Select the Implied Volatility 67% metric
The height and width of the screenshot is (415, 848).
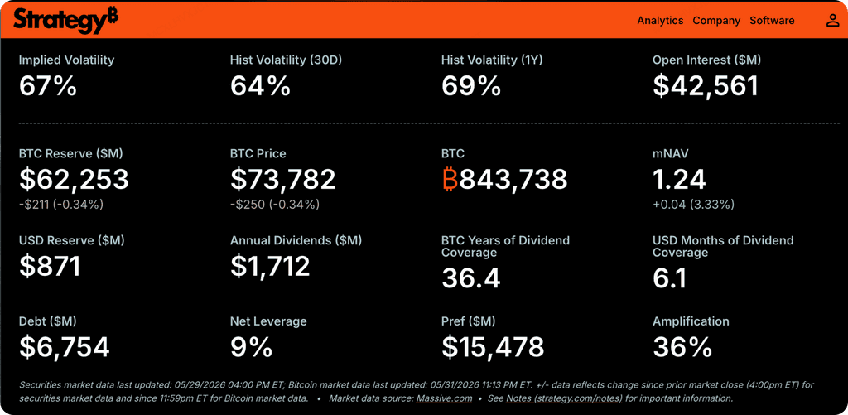[47, 87]
